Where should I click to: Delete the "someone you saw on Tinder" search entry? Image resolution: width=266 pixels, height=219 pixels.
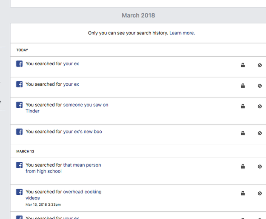(260, 107)
